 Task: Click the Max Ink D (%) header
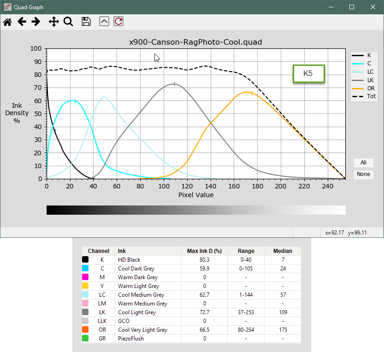click(x=204, y=251)
